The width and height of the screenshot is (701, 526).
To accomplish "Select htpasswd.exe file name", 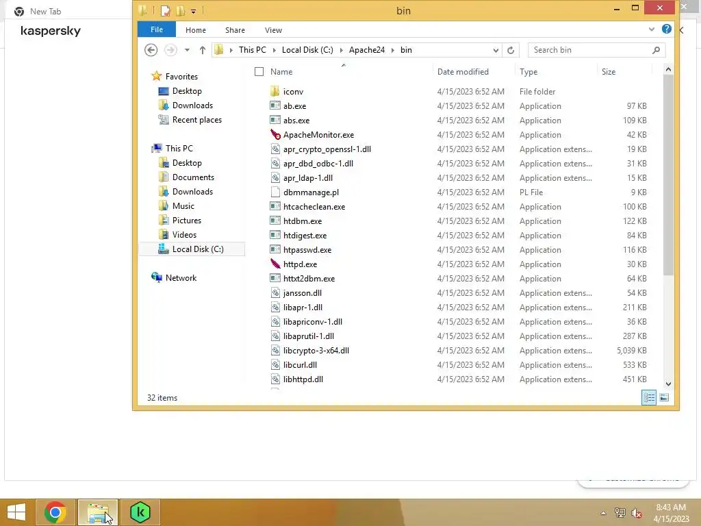I will pos(307,250).
